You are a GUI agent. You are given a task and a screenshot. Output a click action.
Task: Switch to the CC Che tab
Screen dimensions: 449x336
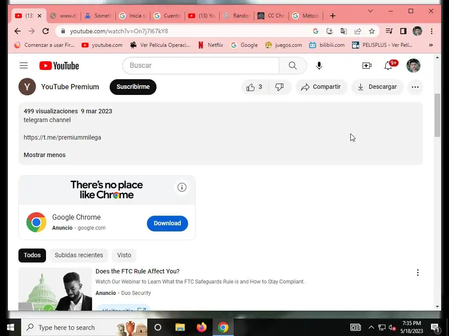coord(271,16)
